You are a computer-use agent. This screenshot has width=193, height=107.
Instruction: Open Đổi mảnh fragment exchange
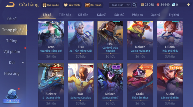coord(93,5)
